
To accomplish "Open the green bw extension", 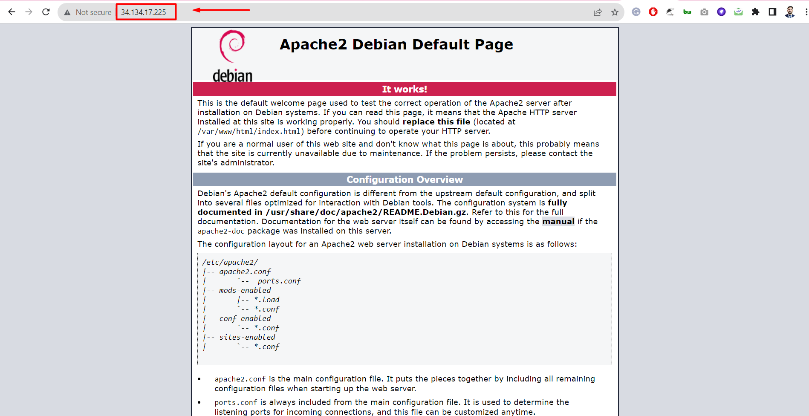I will point(687,12).
